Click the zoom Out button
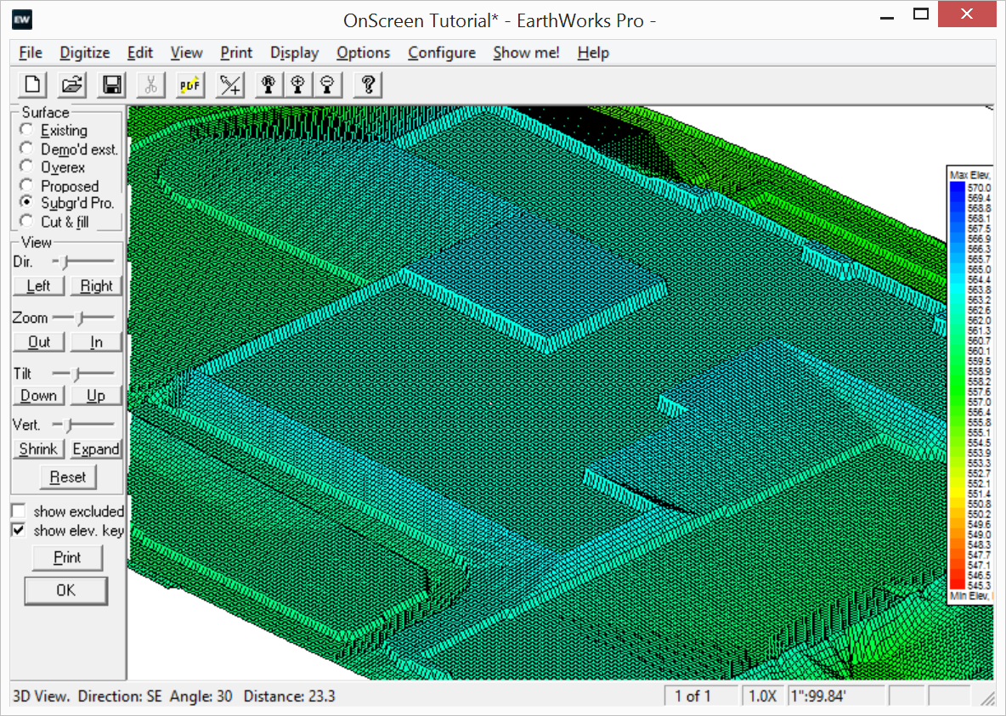The image size is (1006, 716). (x=38, y=342)
